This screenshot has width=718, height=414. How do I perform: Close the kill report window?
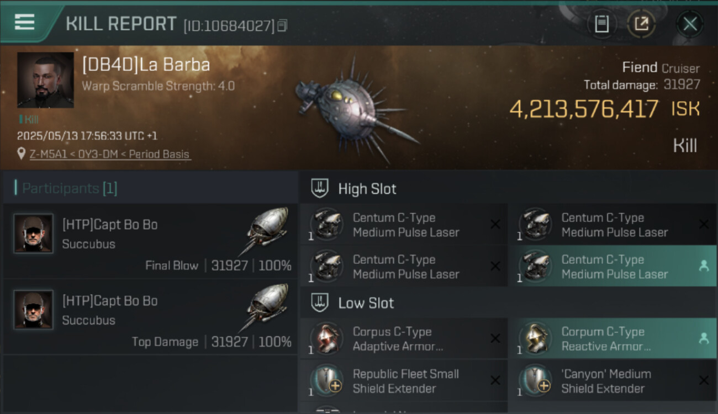(690, 24)
